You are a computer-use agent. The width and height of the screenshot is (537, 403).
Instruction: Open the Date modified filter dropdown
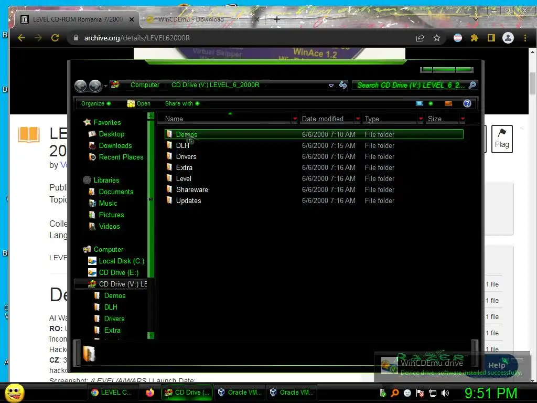358,119
